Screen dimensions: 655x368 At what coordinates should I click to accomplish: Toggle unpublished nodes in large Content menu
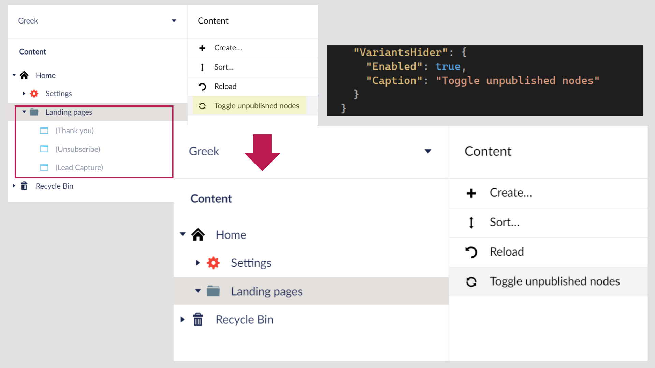coord(554,281)
